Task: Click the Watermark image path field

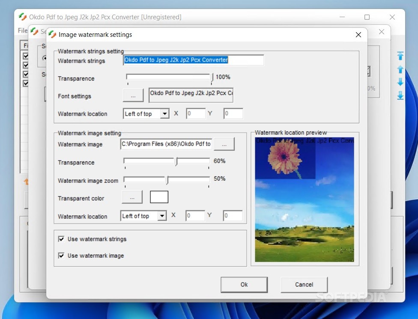Action: coord(166,144)
